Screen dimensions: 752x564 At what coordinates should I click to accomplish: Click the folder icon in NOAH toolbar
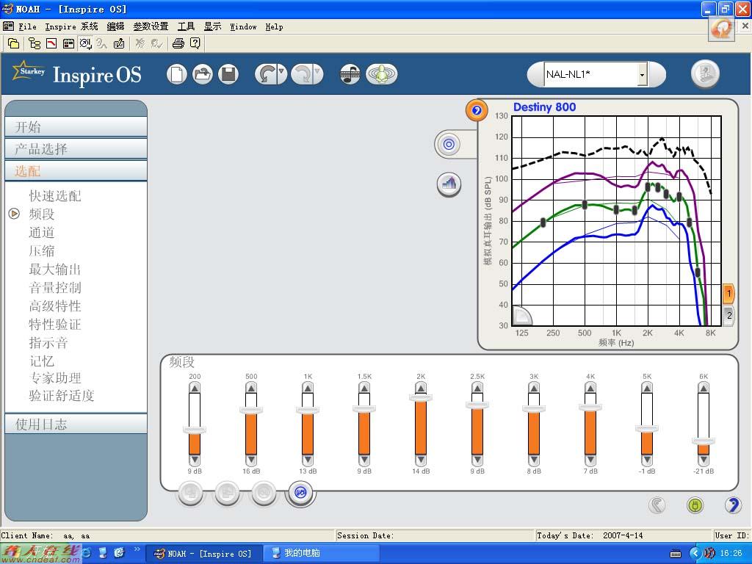coord(14,43)
